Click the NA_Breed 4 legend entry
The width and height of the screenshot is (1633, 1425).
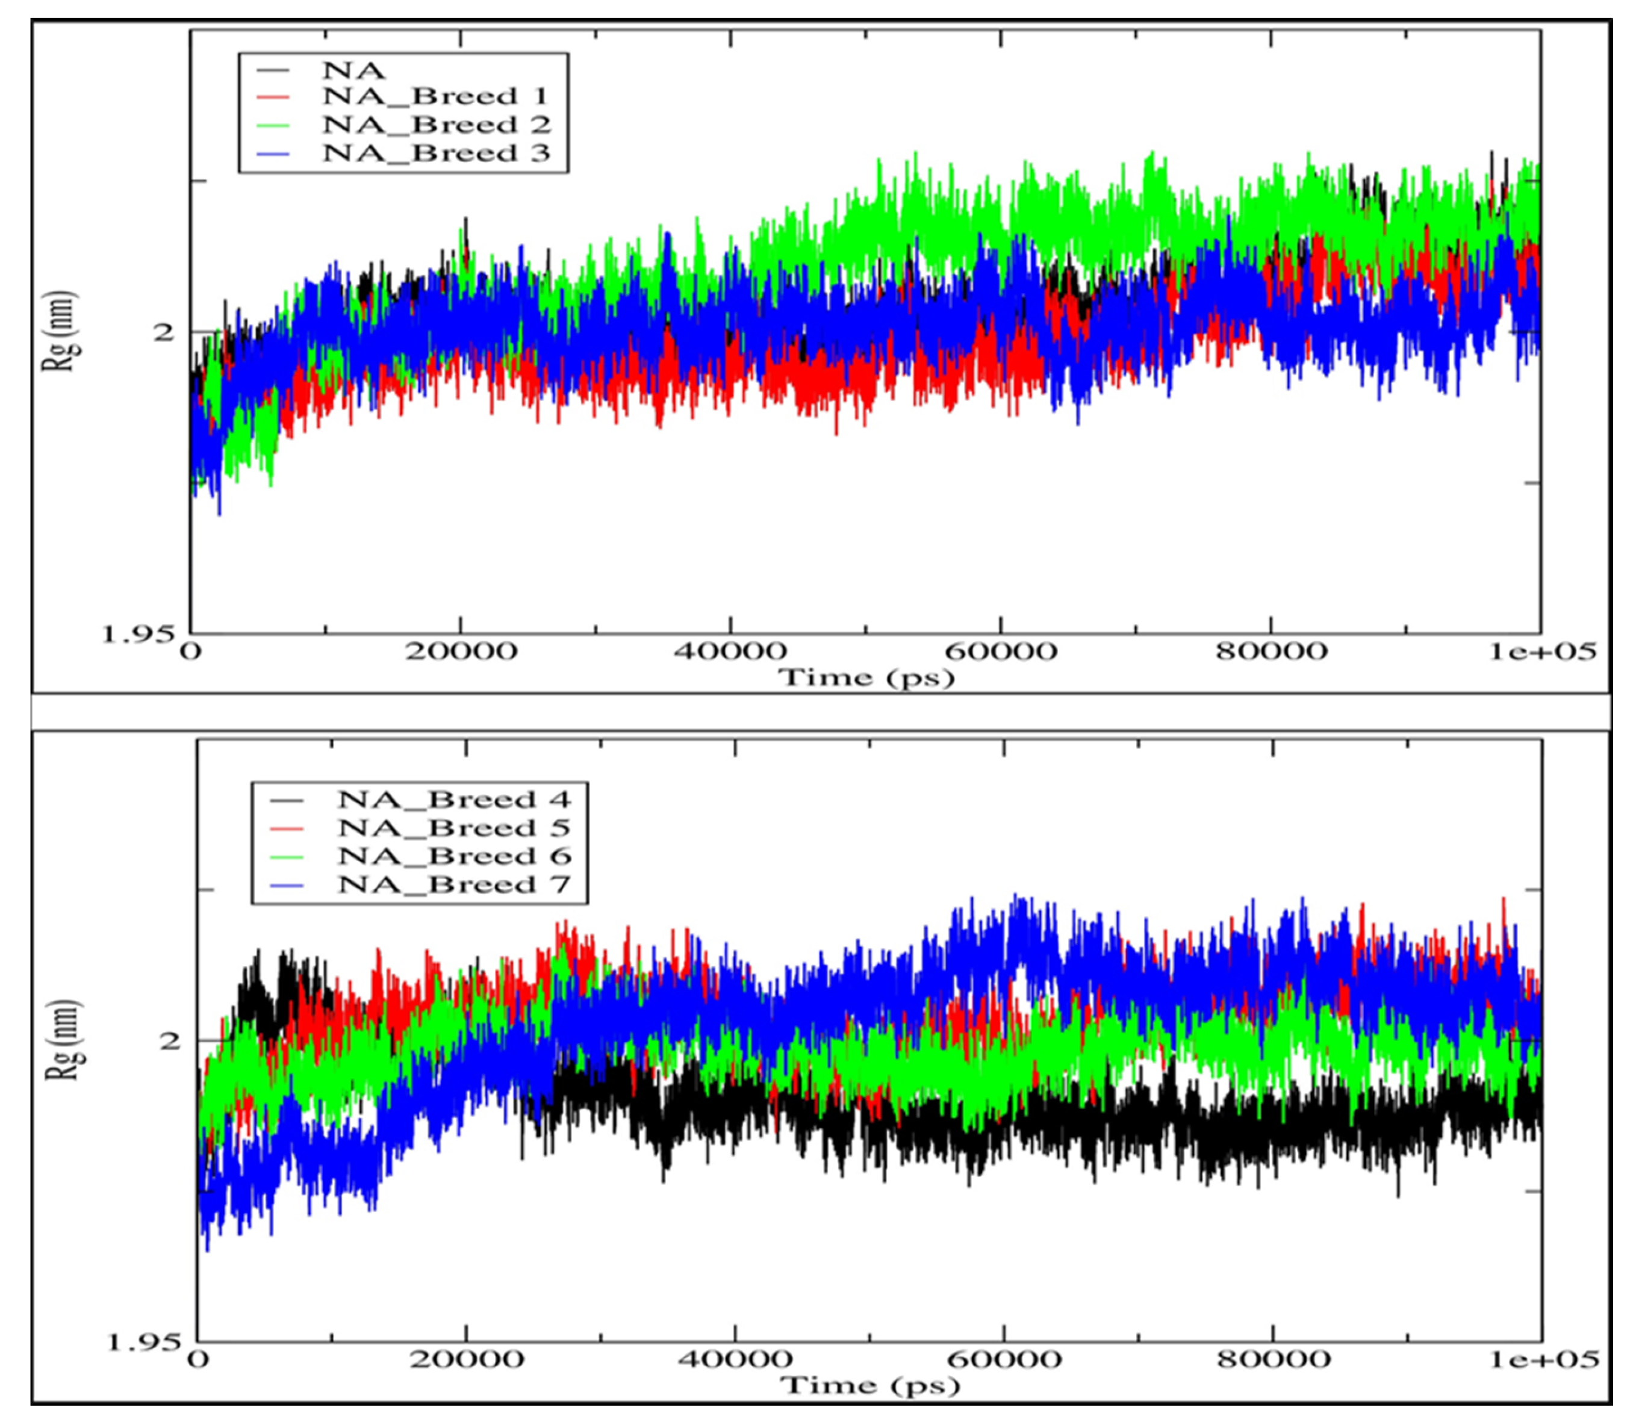(x=453, y=799)
